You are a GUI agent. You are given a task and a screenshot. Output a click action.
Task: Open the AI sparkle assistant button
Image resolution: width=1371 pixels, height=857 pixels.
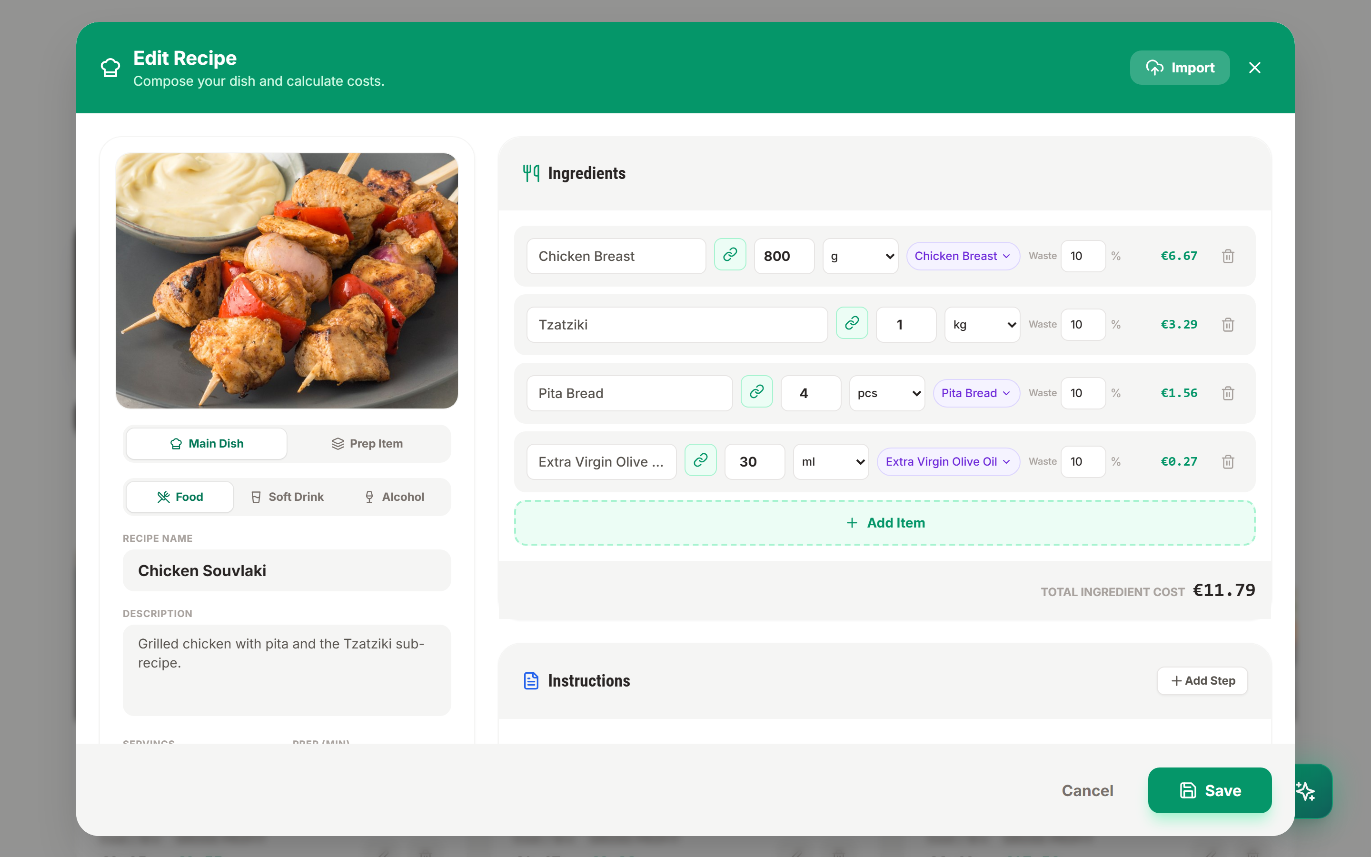click(x=1306, y=791)
